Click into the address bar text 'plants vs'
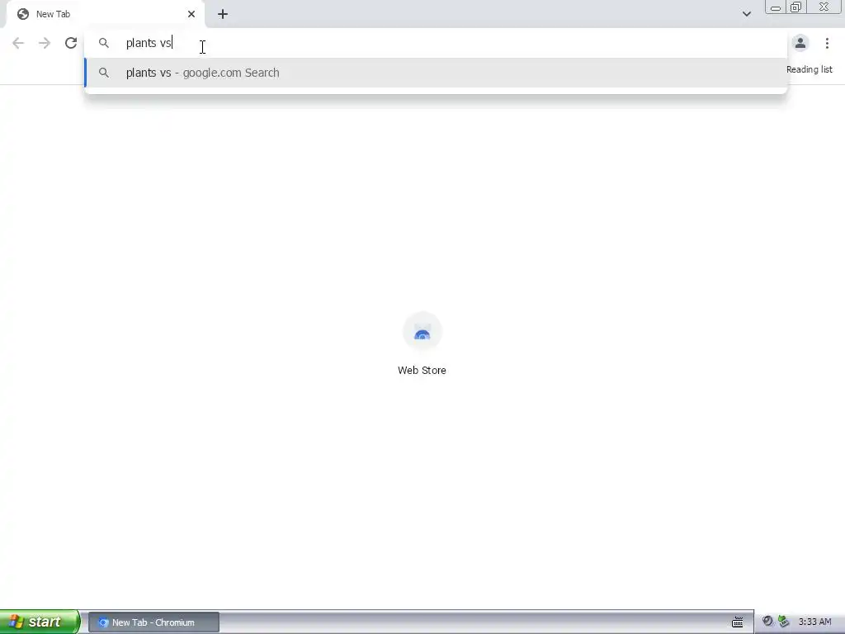The image size is (845, 634). [x=149, y=43]
